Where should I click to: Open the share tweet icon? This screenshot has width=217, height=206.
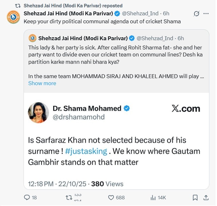(x=206, y=198)
